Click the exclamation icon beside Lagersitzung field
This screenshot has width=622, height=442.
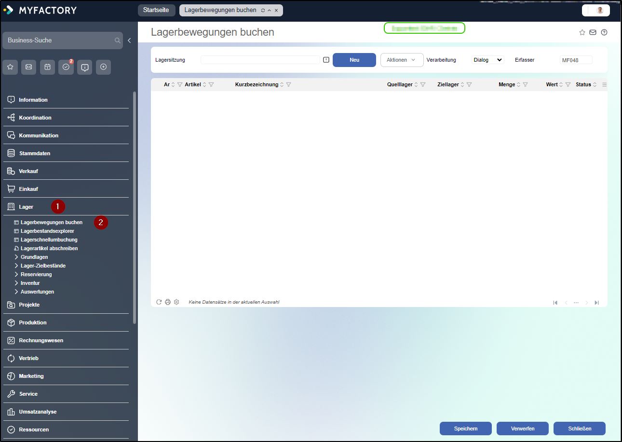(x=326, y=60)
